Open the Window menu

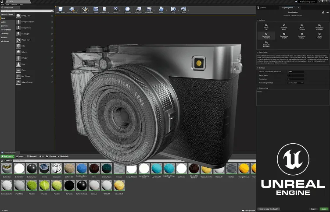(x=14, y=5)
